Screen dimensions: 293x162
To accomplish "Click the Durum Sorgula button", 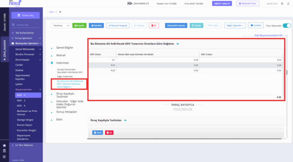I will click(118, 25).
